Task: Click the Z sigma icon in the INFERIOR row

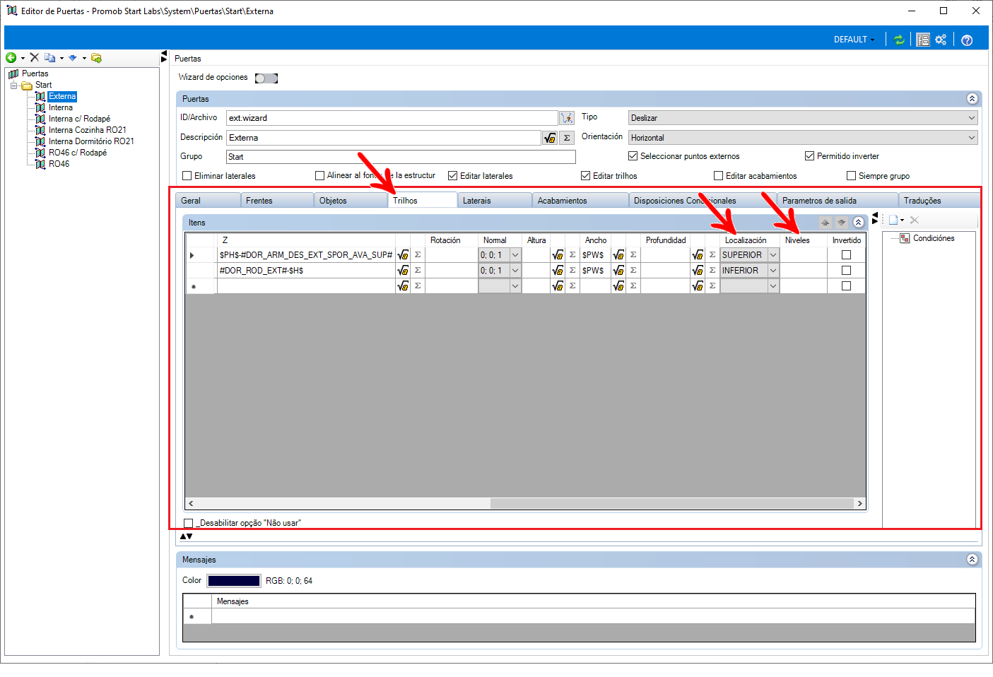Action: tap(418, 271)
